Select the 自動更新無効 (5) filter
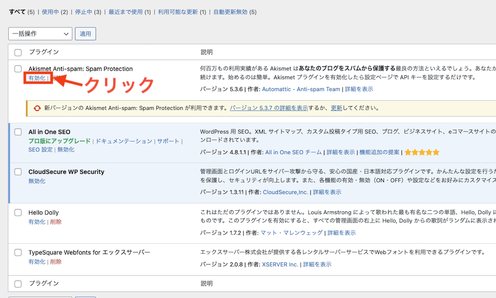The width and height of the screenshot is (496, 298). (235, 12)
